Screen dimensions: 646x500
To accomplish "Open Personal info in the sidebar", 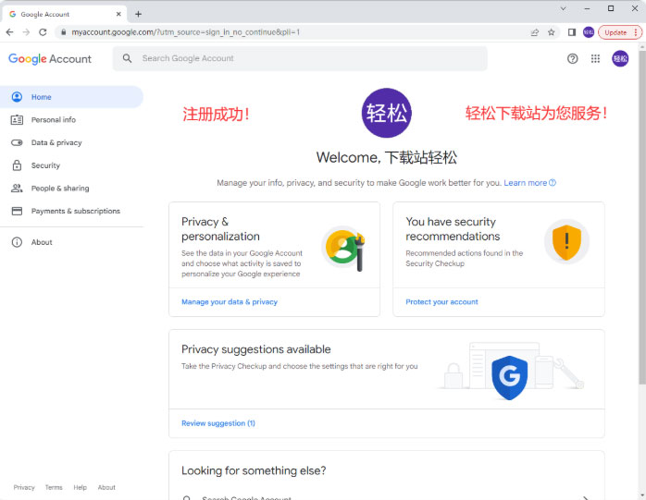I will (x=71, y=120).
